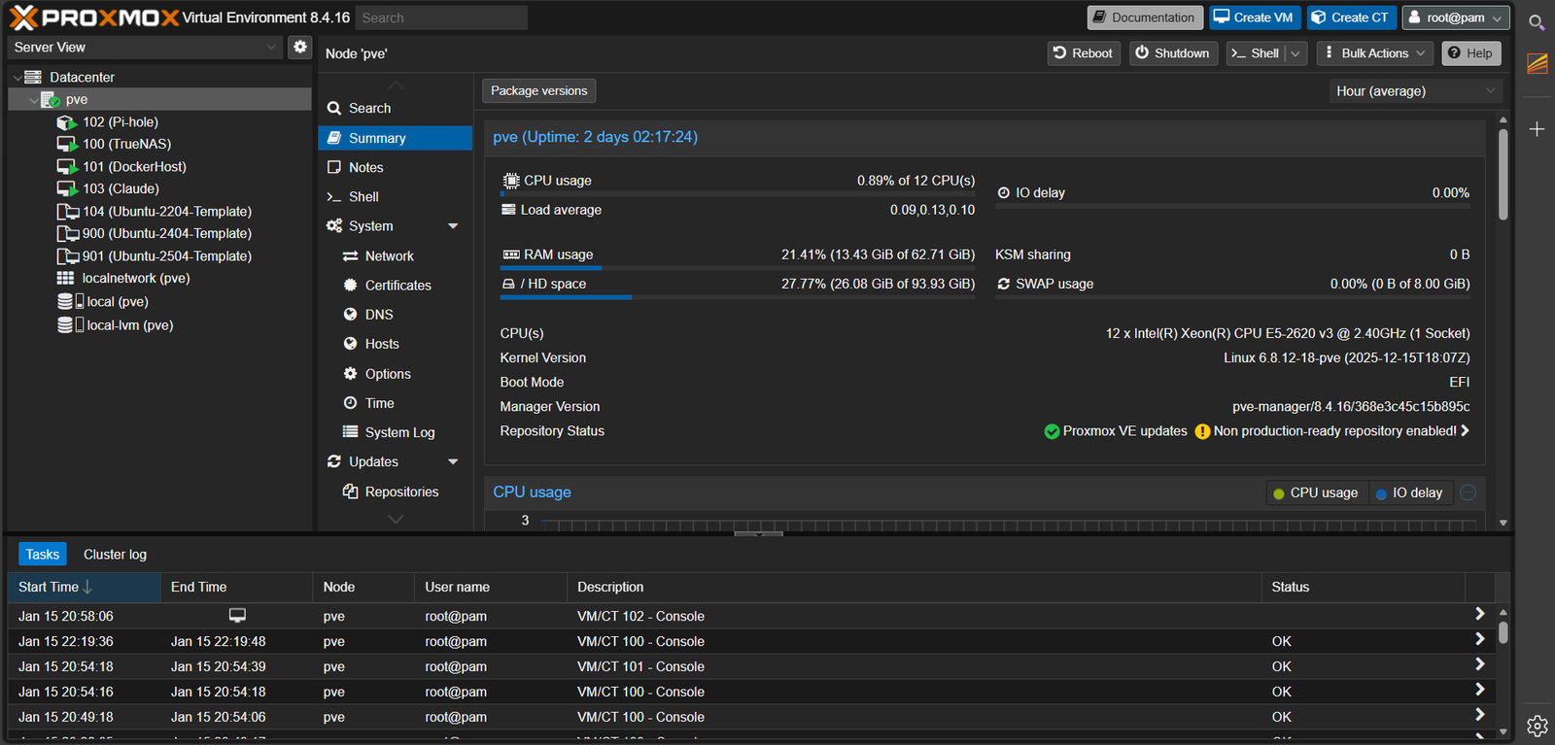Sort tasks by Start Time column header
Viewport: 1555px width, 745px height.
[x=85, y=588]
